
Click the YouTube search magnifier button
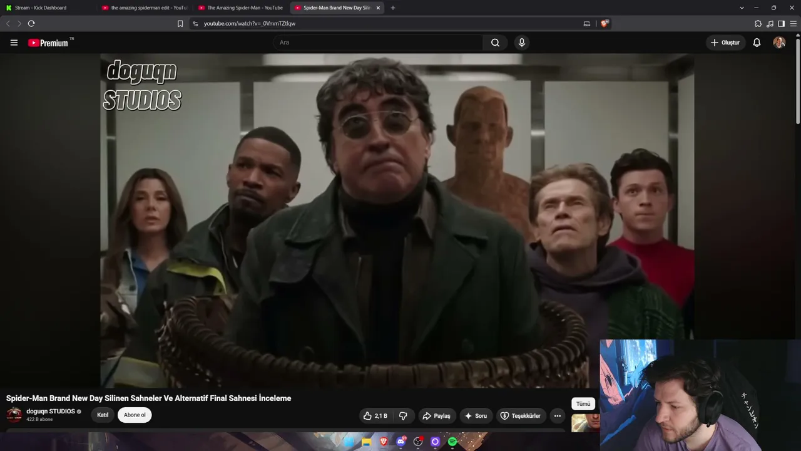(495, 43)
